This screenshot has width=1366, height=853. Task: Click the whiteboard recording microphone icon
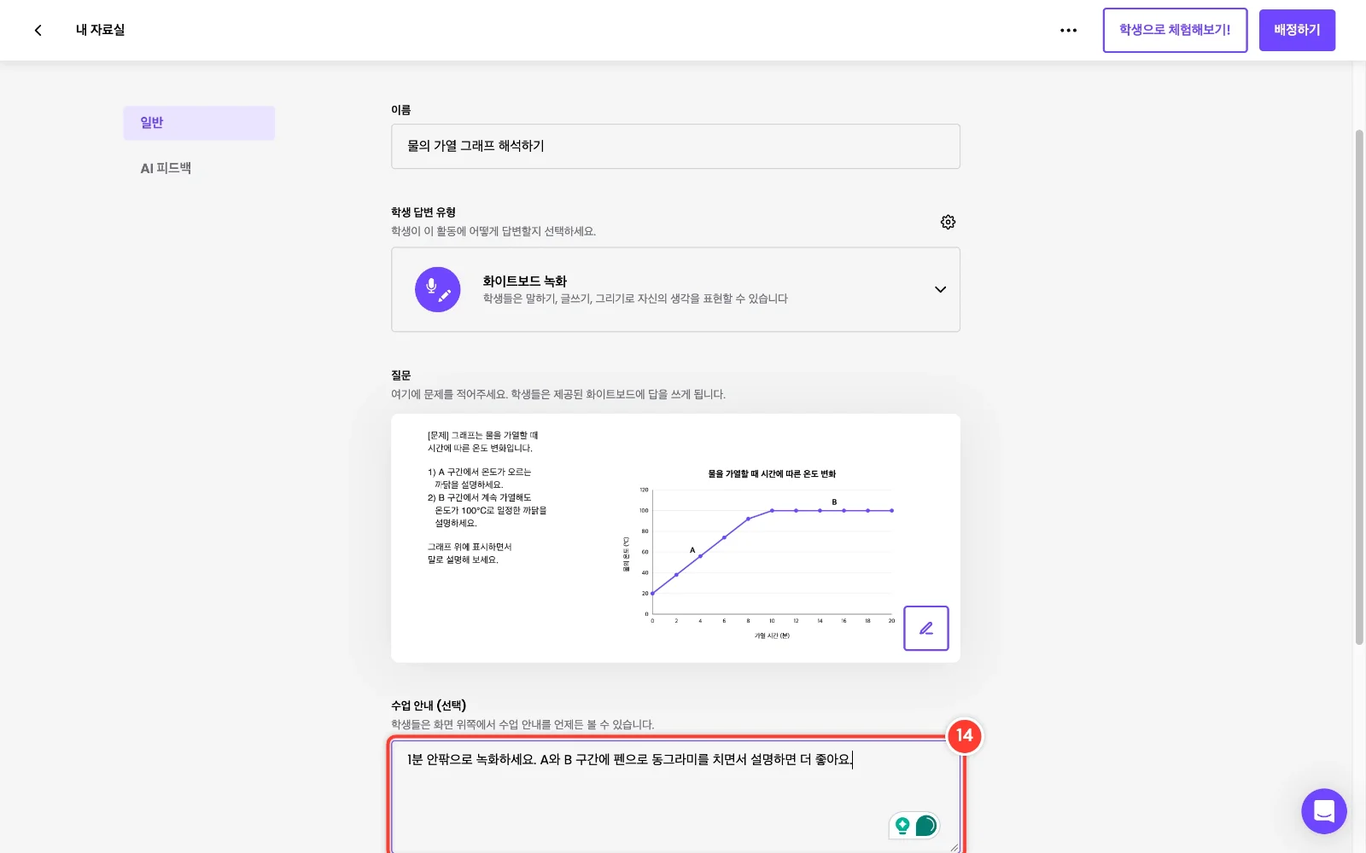(x=438, y=289)
